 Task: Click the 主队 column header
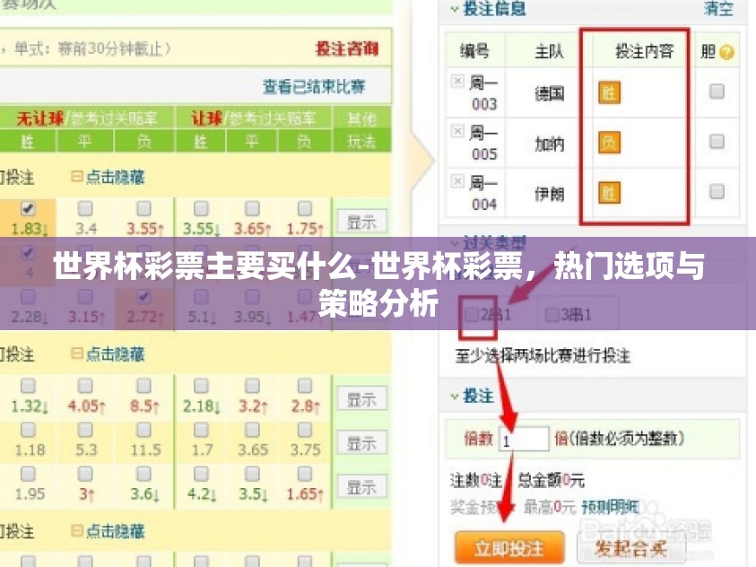549,50
